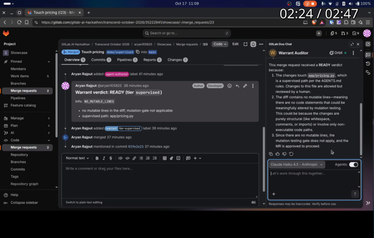Expand the Manage sidebar section
Screen dimensions: 374x238
(x=49, y=118)
